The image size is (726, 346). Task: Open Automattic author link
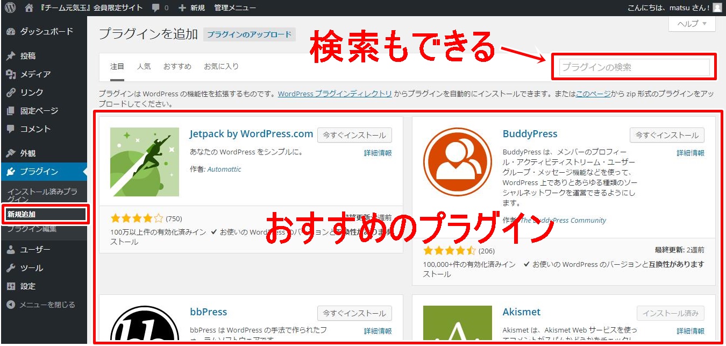click(x=224, y=169)
